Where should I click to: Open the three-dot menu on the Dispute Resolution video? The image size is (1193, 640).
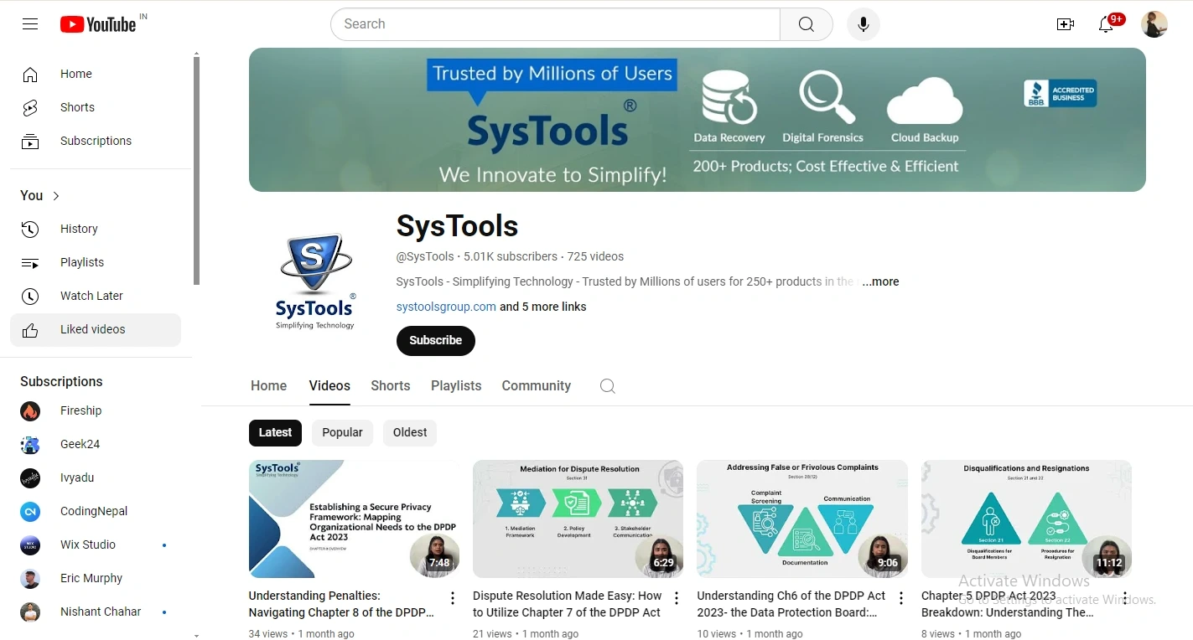click(676, 597)
